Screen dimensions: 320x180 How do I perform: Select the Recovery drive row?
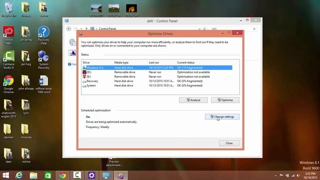157,81
